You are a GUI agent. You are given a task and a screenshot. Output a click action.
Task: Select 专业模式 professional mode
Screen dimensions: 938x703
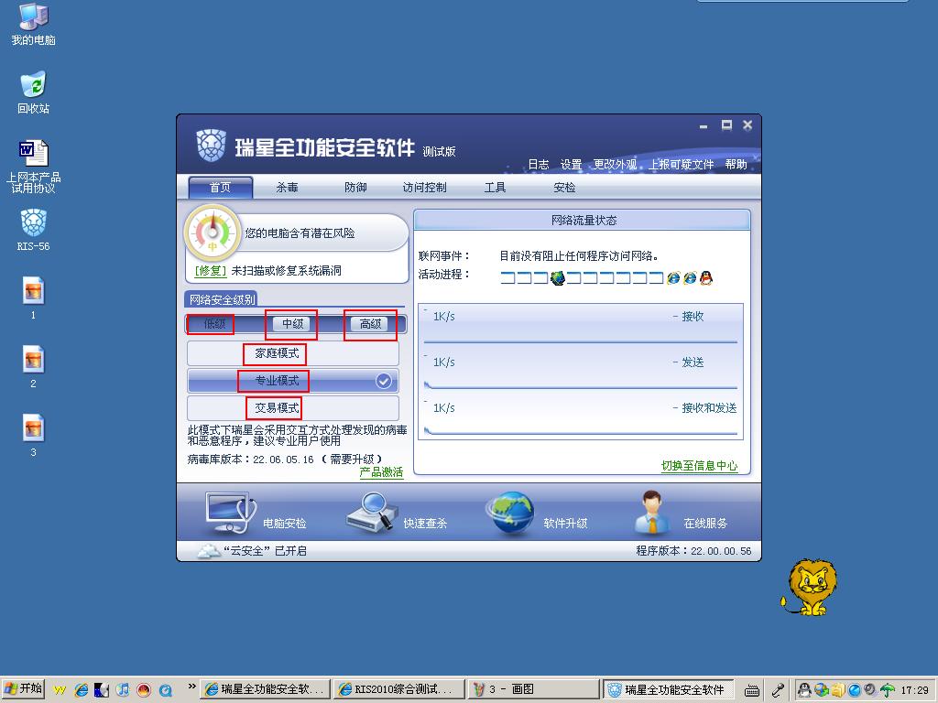coord(293,381)
